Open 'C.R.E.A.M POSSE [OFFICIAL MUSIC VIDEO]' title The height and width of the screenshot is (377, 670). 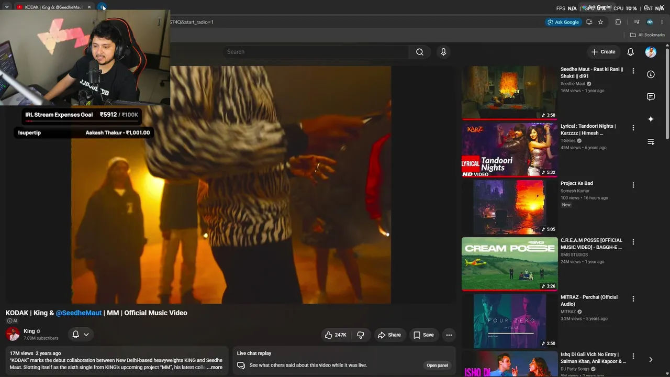[591, 244]
